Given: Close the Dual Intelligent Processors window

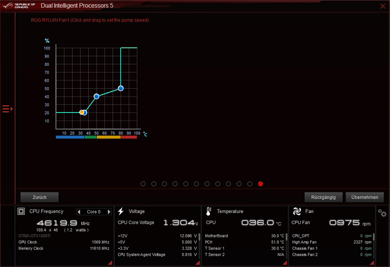Looking at the screenshot, I should (x=383, y=6).
